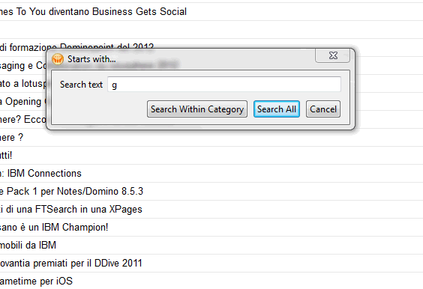Screen dimensions: 423x289
Task: Click Search Within Category button
Action: pos(197,109)
